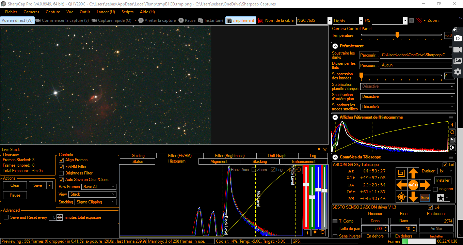Image resolution: width=463 pixels, height=245 pixels.
Task: Pin the Live Stack panel
Action: (319, 150)
